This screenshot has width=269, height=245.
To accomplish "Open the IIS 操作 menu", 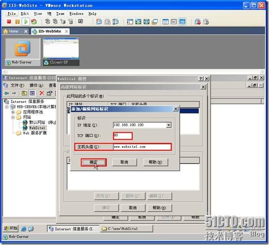I will (x=36, y=86).
